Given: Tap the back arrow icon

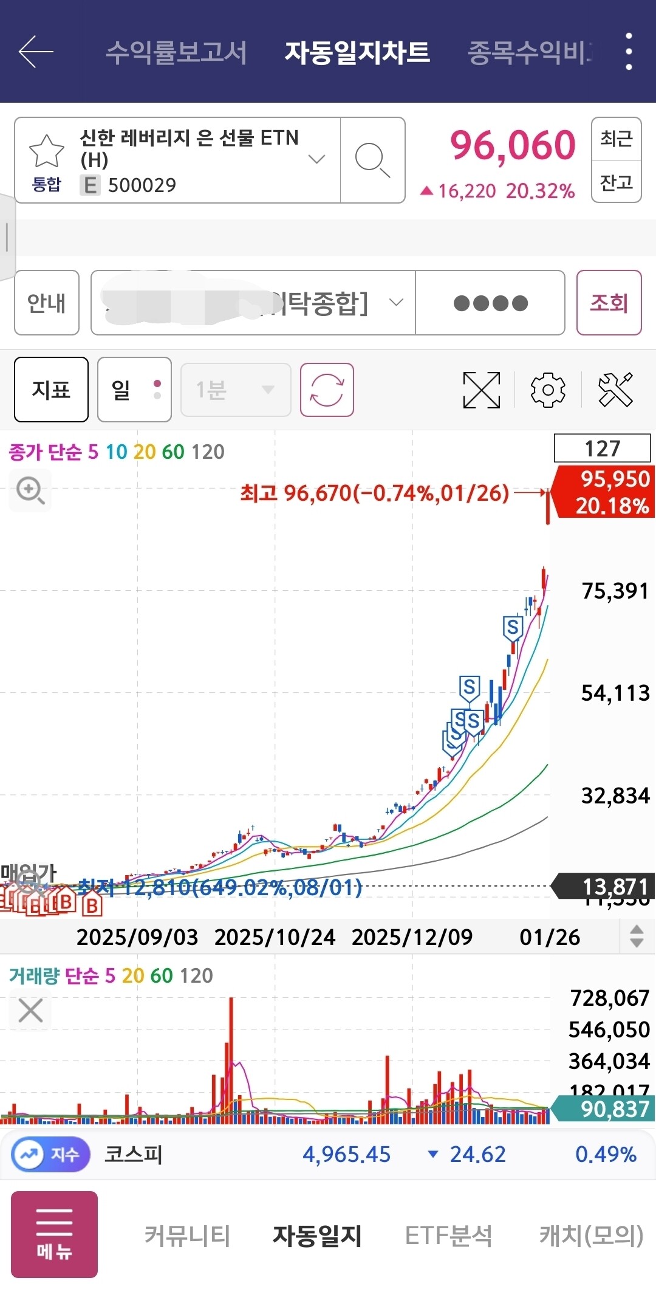Looking at the screenshot, I should (x=36, y=52).
